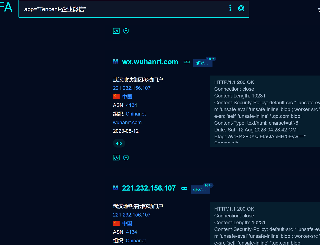
Task: Click the magnifier search icon in the search bar
Action: point(241,9)
